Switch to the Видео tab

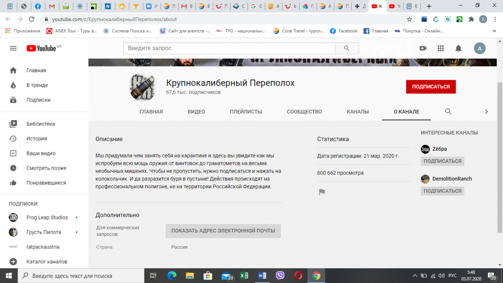pos(196,112)
